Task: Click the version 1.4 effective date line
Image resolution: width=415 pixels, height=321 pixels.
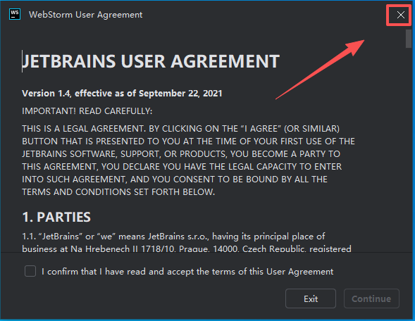Action: [122, 94]
